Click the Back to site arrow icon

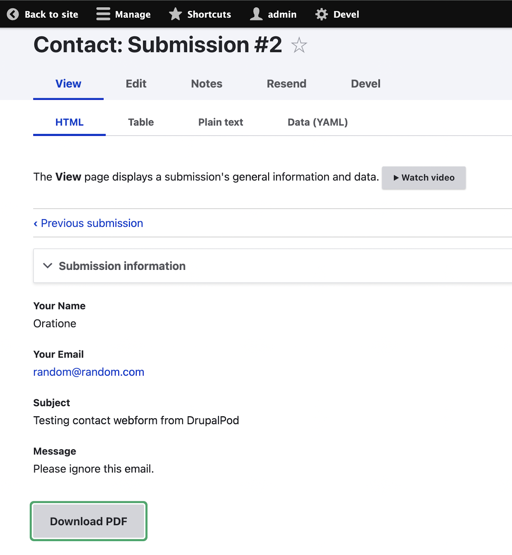[13, 14]
